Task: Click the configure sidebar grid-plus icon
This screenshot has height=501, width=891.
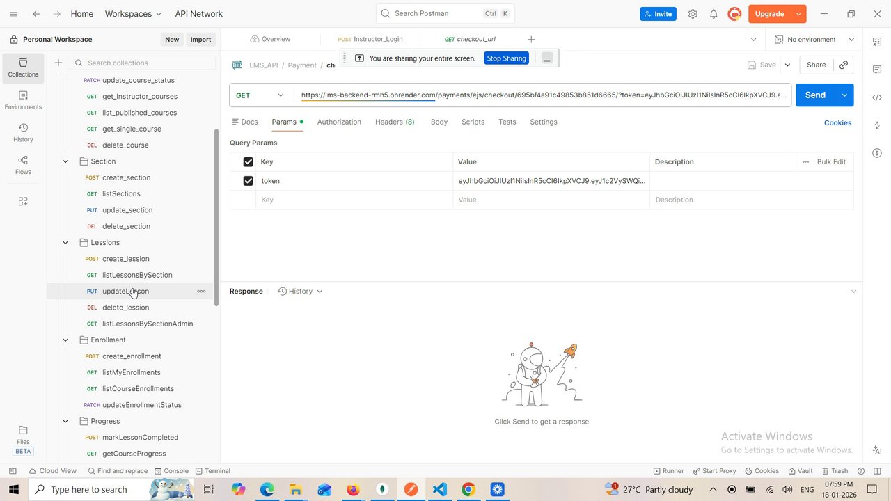Action: [x=23, y=201]
